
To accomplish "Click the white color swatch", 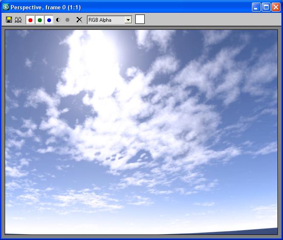I will (140, 19).
